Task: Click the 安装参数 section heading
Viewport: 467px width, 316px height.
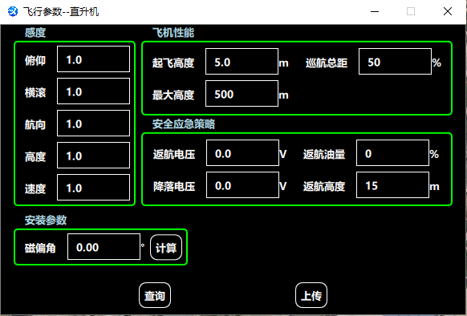Action: pos(46,220)
